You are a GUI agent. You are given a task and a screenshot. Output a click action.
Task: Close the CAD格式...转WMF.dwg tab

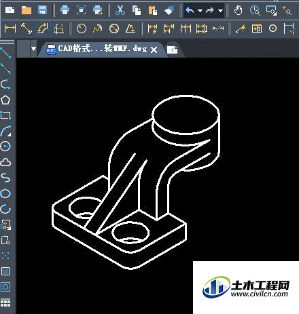pyautogui.click(x=154, y=50)
